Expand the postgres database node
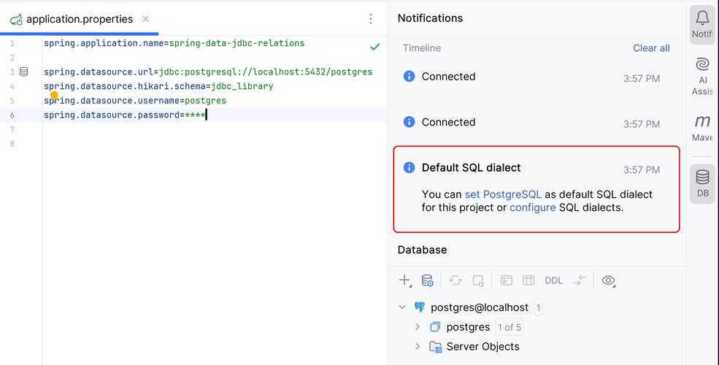The height and width of the screenshot is (365, 719). [418, 327]
